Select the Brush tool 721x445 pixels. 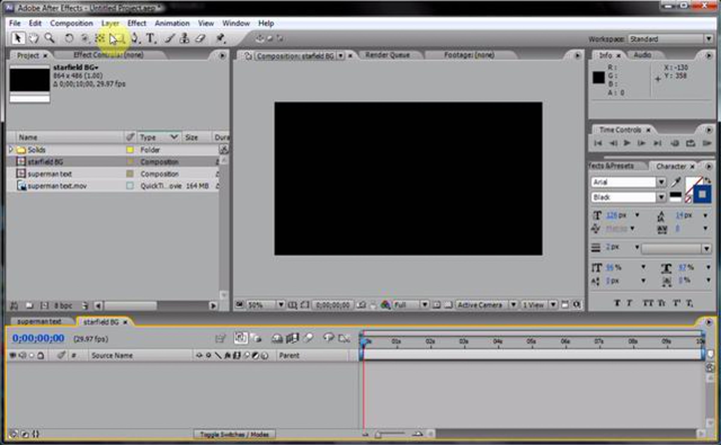tap(170, 38)
